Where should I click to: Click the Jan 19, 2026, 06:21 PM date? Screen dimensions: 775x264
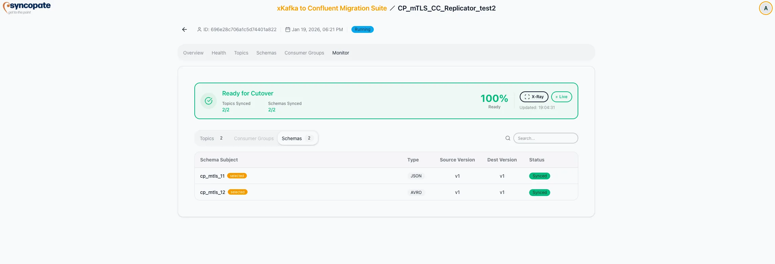317,29
